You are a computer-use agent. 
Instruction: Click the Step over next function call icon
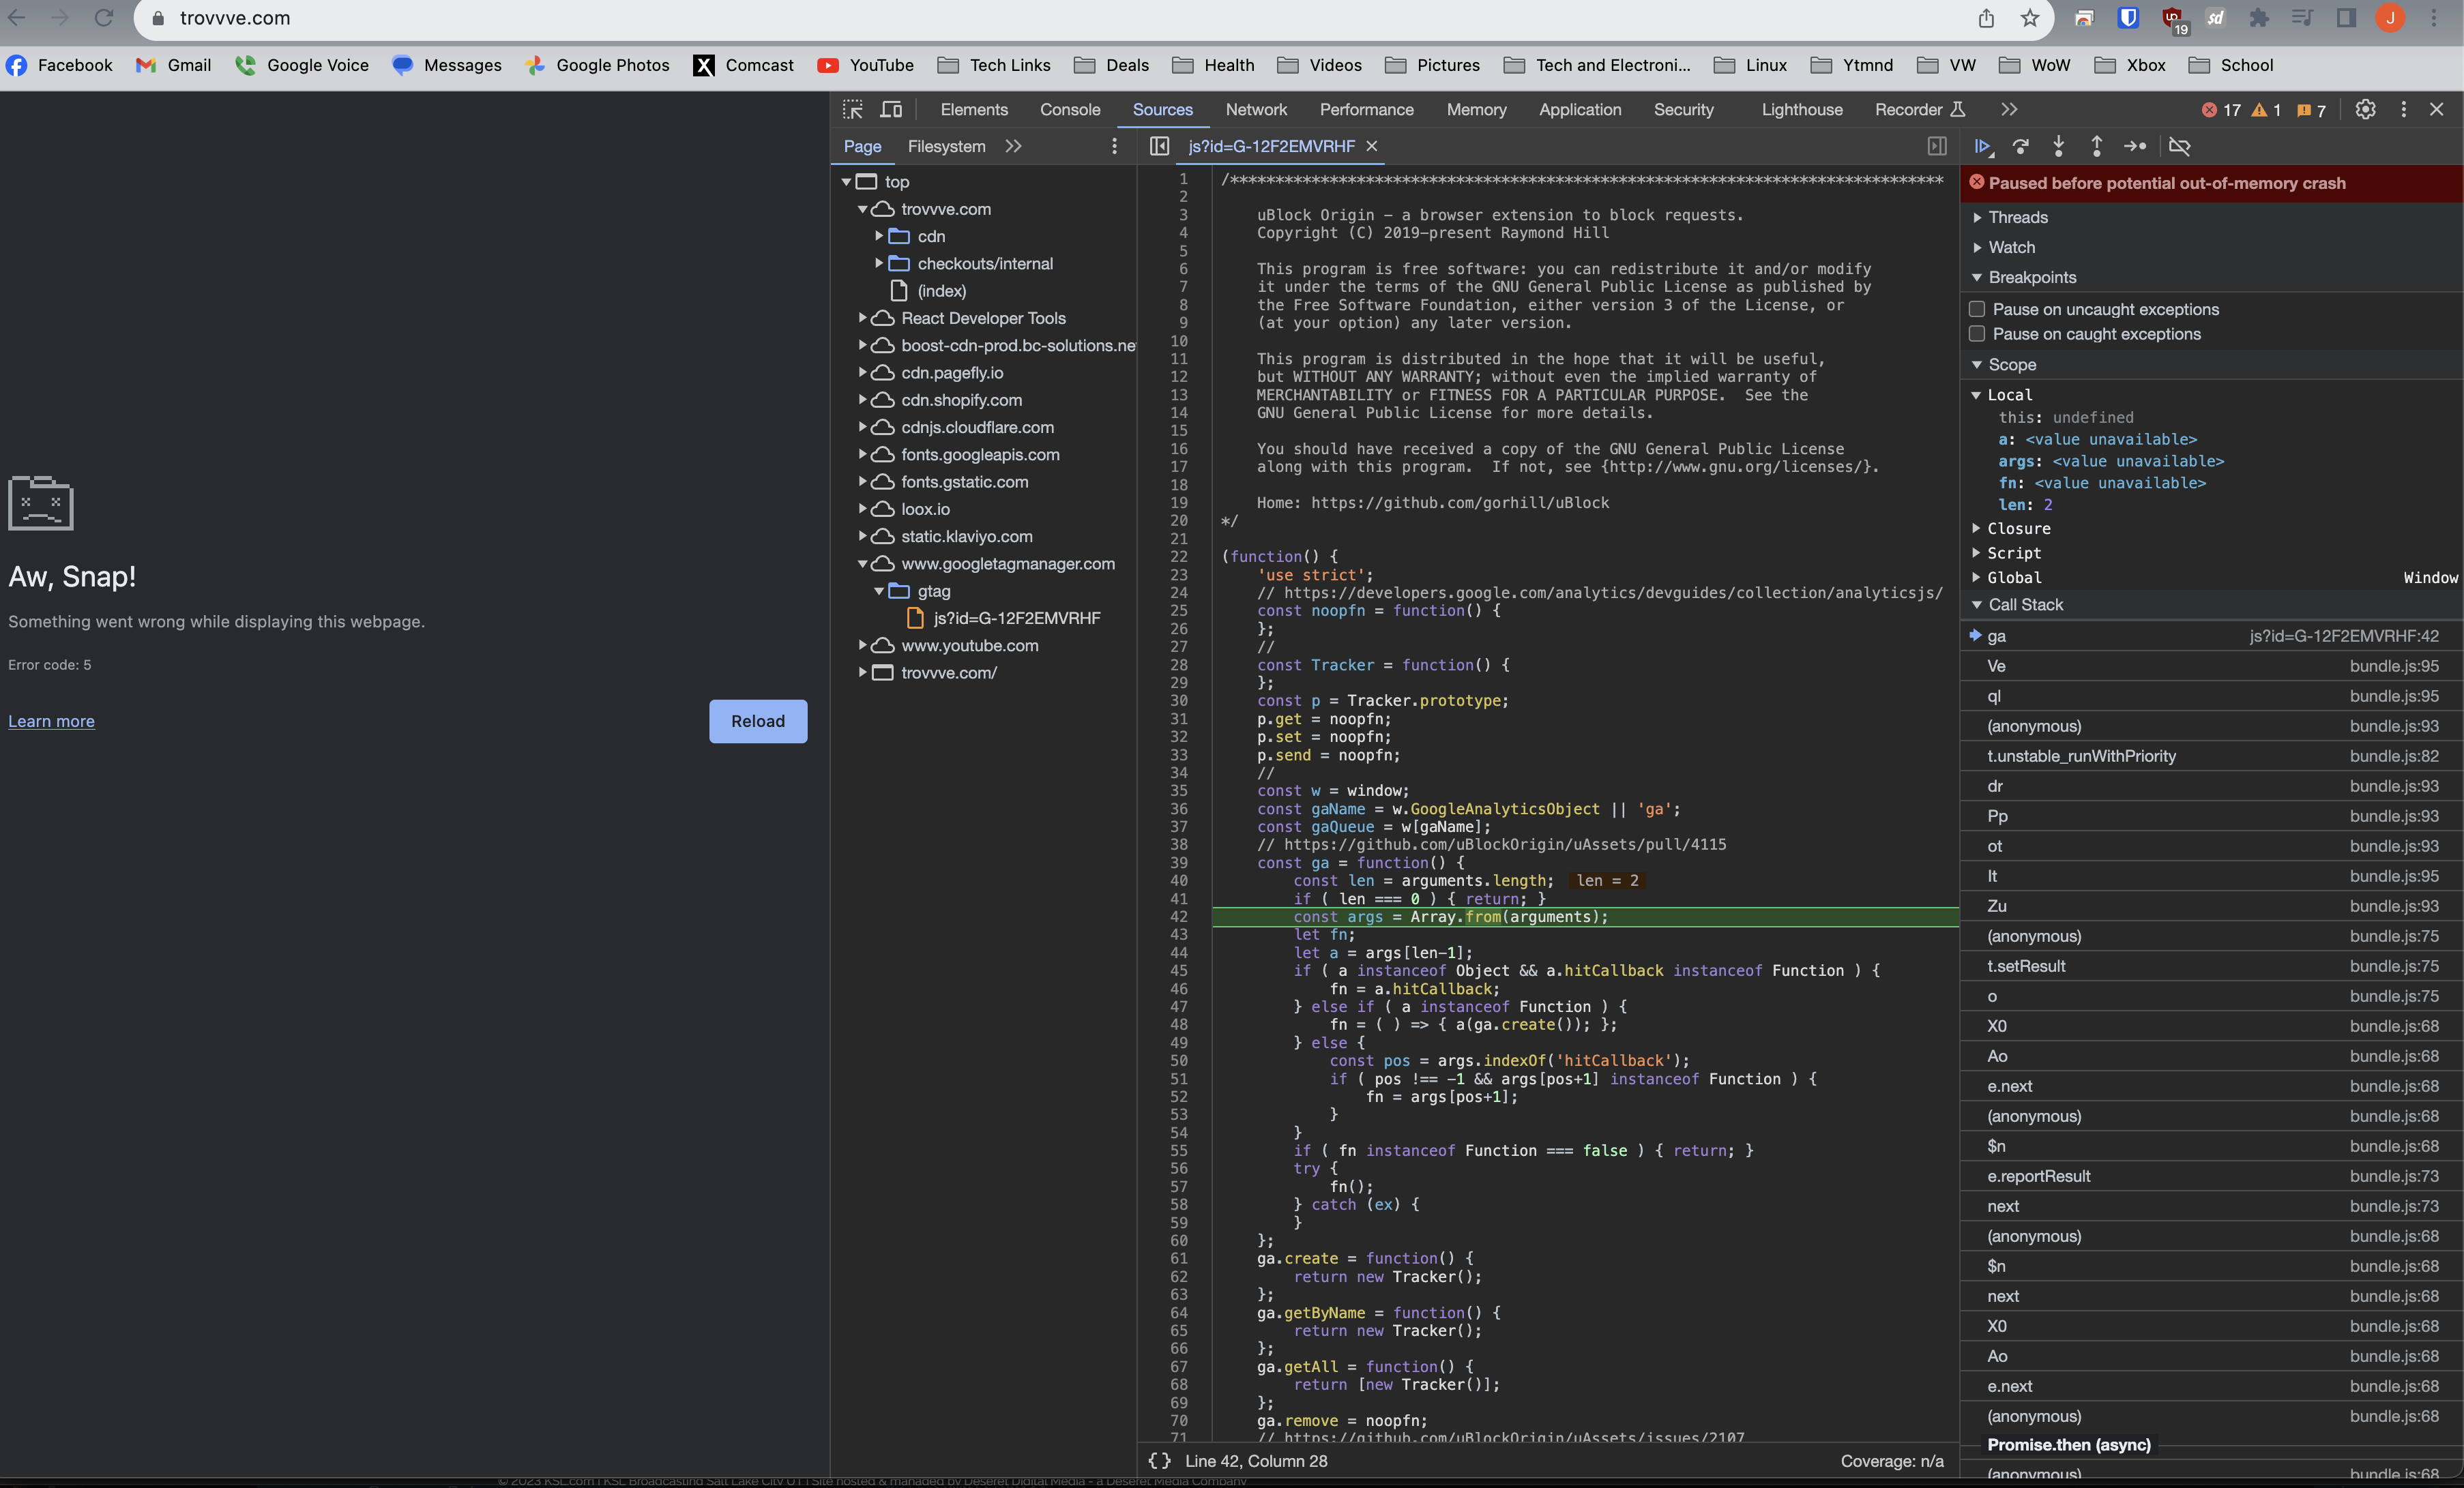tap(2021, 147)
